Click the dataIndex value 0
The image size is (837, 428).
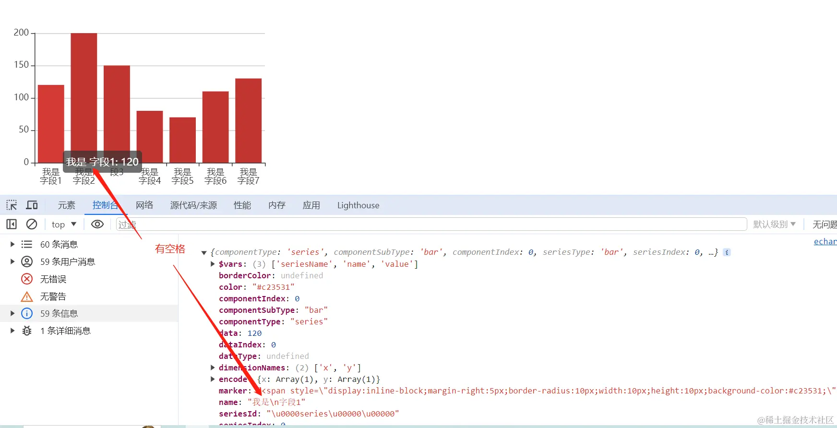274,345
